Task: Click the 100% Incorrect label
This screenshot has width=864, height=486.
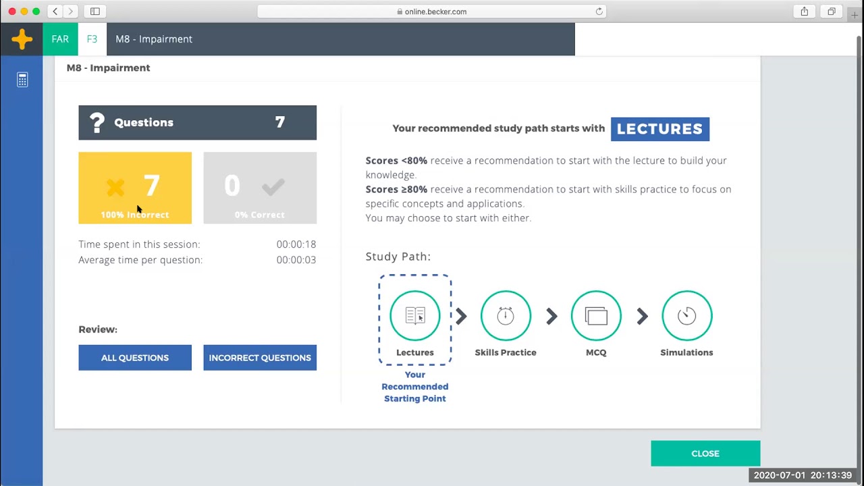Action: coord(135,215)
